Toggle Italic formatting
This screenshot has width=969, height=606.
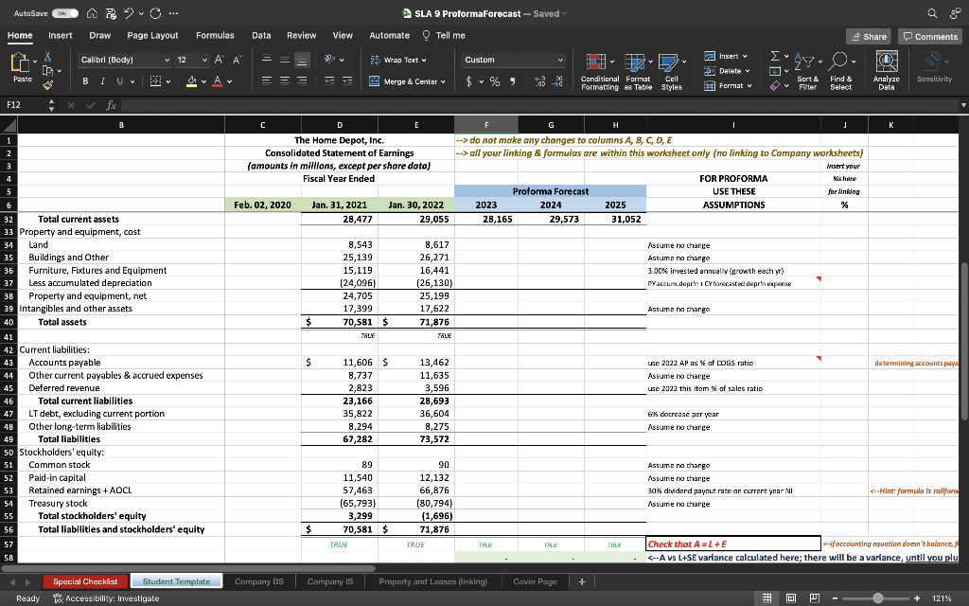pyautogui.click(x=102, y=81)
